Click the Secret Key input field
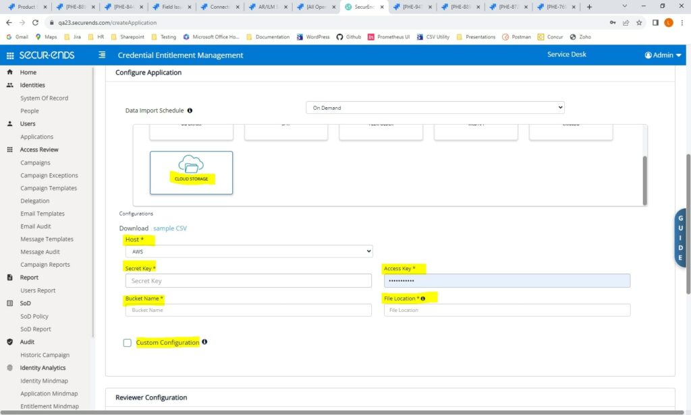Screen dimensions: 691x415 pyautogui.click(x=248, y=281)
